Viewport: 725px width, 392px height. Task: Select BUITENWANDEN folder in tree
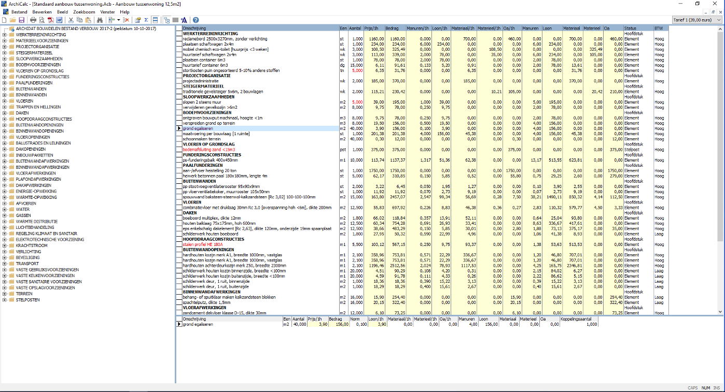31,89
